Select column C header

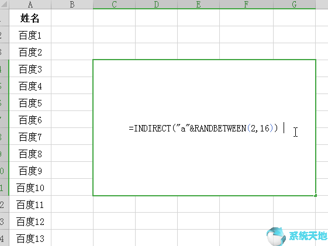coord(114,5)
